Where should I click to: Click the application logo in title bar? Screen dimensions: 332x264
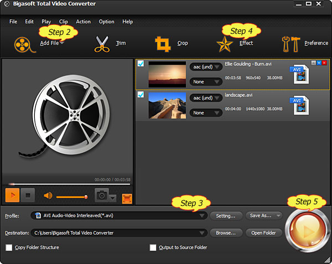pyautogui.click(x=7, y=4)
